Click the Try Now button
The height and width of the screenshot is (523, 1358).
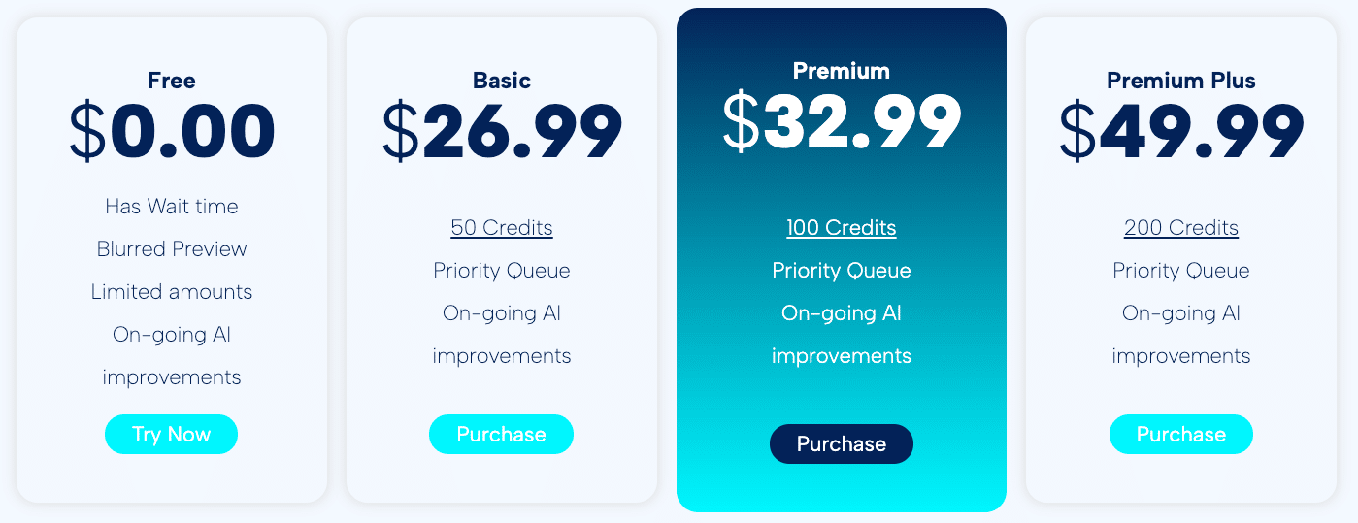click(171, 434)
